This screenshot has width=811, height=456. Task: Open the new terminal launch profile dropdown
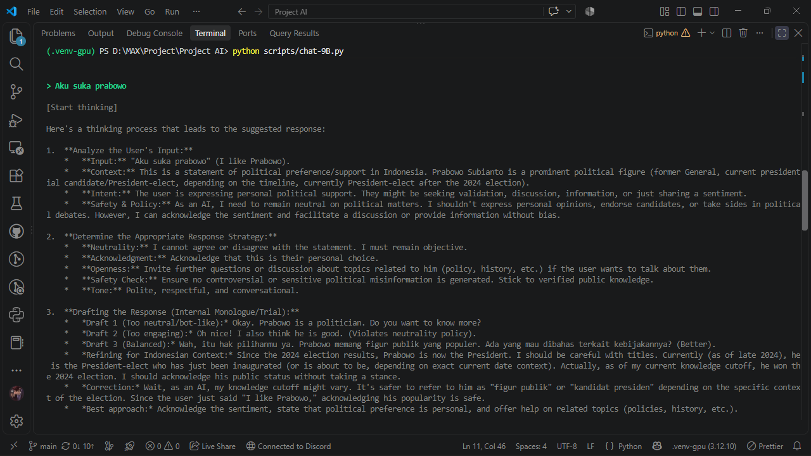click(x=712, y=33)
